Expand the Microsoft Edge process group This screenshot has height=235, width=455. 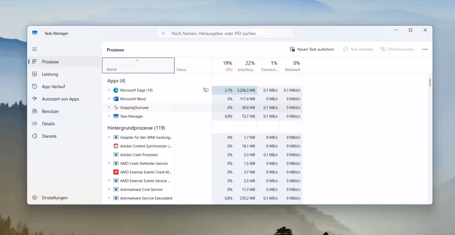pos(109,90)
